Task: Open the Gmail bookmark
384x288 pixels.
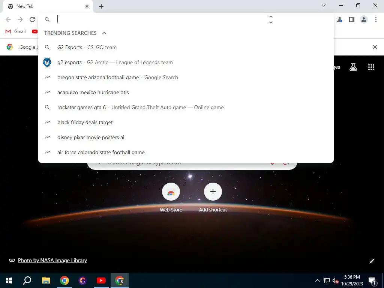Action: pyautogui.click(x=15, y=31)
